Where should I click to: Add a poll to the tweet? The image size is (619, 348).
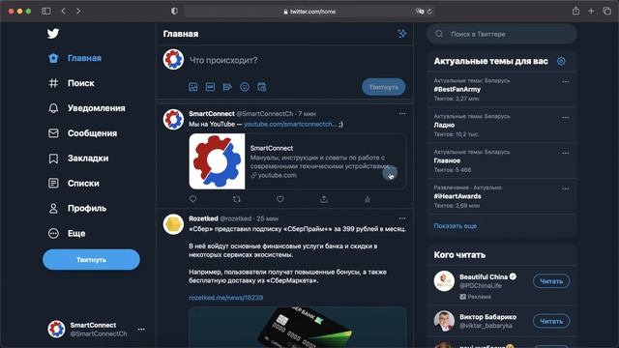pyautogui.click(x=227, y=87)
